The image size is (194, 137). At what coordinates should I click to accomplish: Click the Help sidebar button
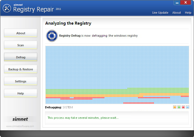pos(21,93)
